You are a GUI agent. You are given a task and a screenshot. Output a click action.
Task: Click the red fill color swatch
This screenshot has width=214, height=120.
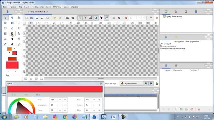click(x=14, y=53)
